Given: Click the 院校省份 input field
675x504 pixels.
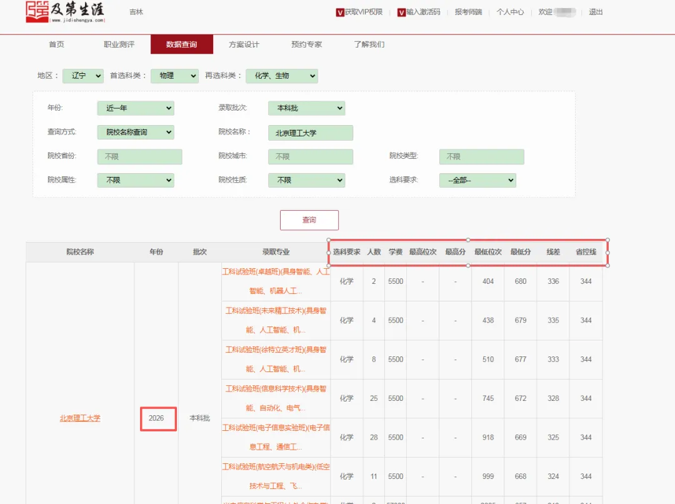Looking at the screenshot, I should pos(139,157).
